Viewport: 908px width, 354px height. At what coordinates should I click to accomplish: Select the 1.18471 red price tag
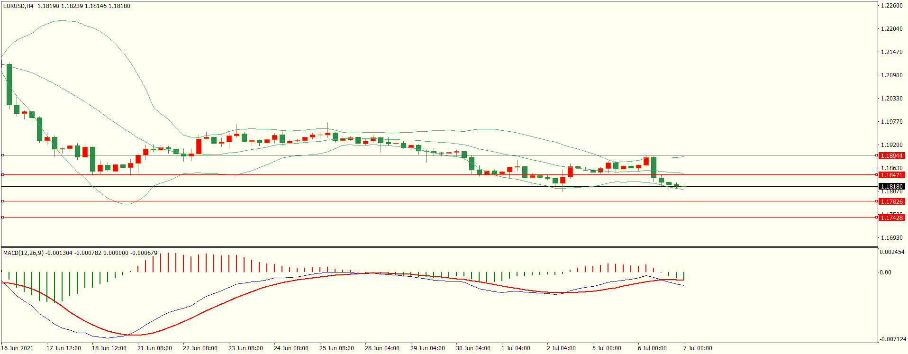tap(891, 175)
